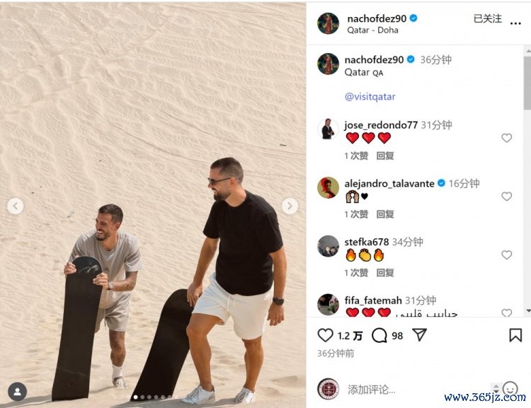Open the Qatar - Doha location link

click(x=372, y=30)
